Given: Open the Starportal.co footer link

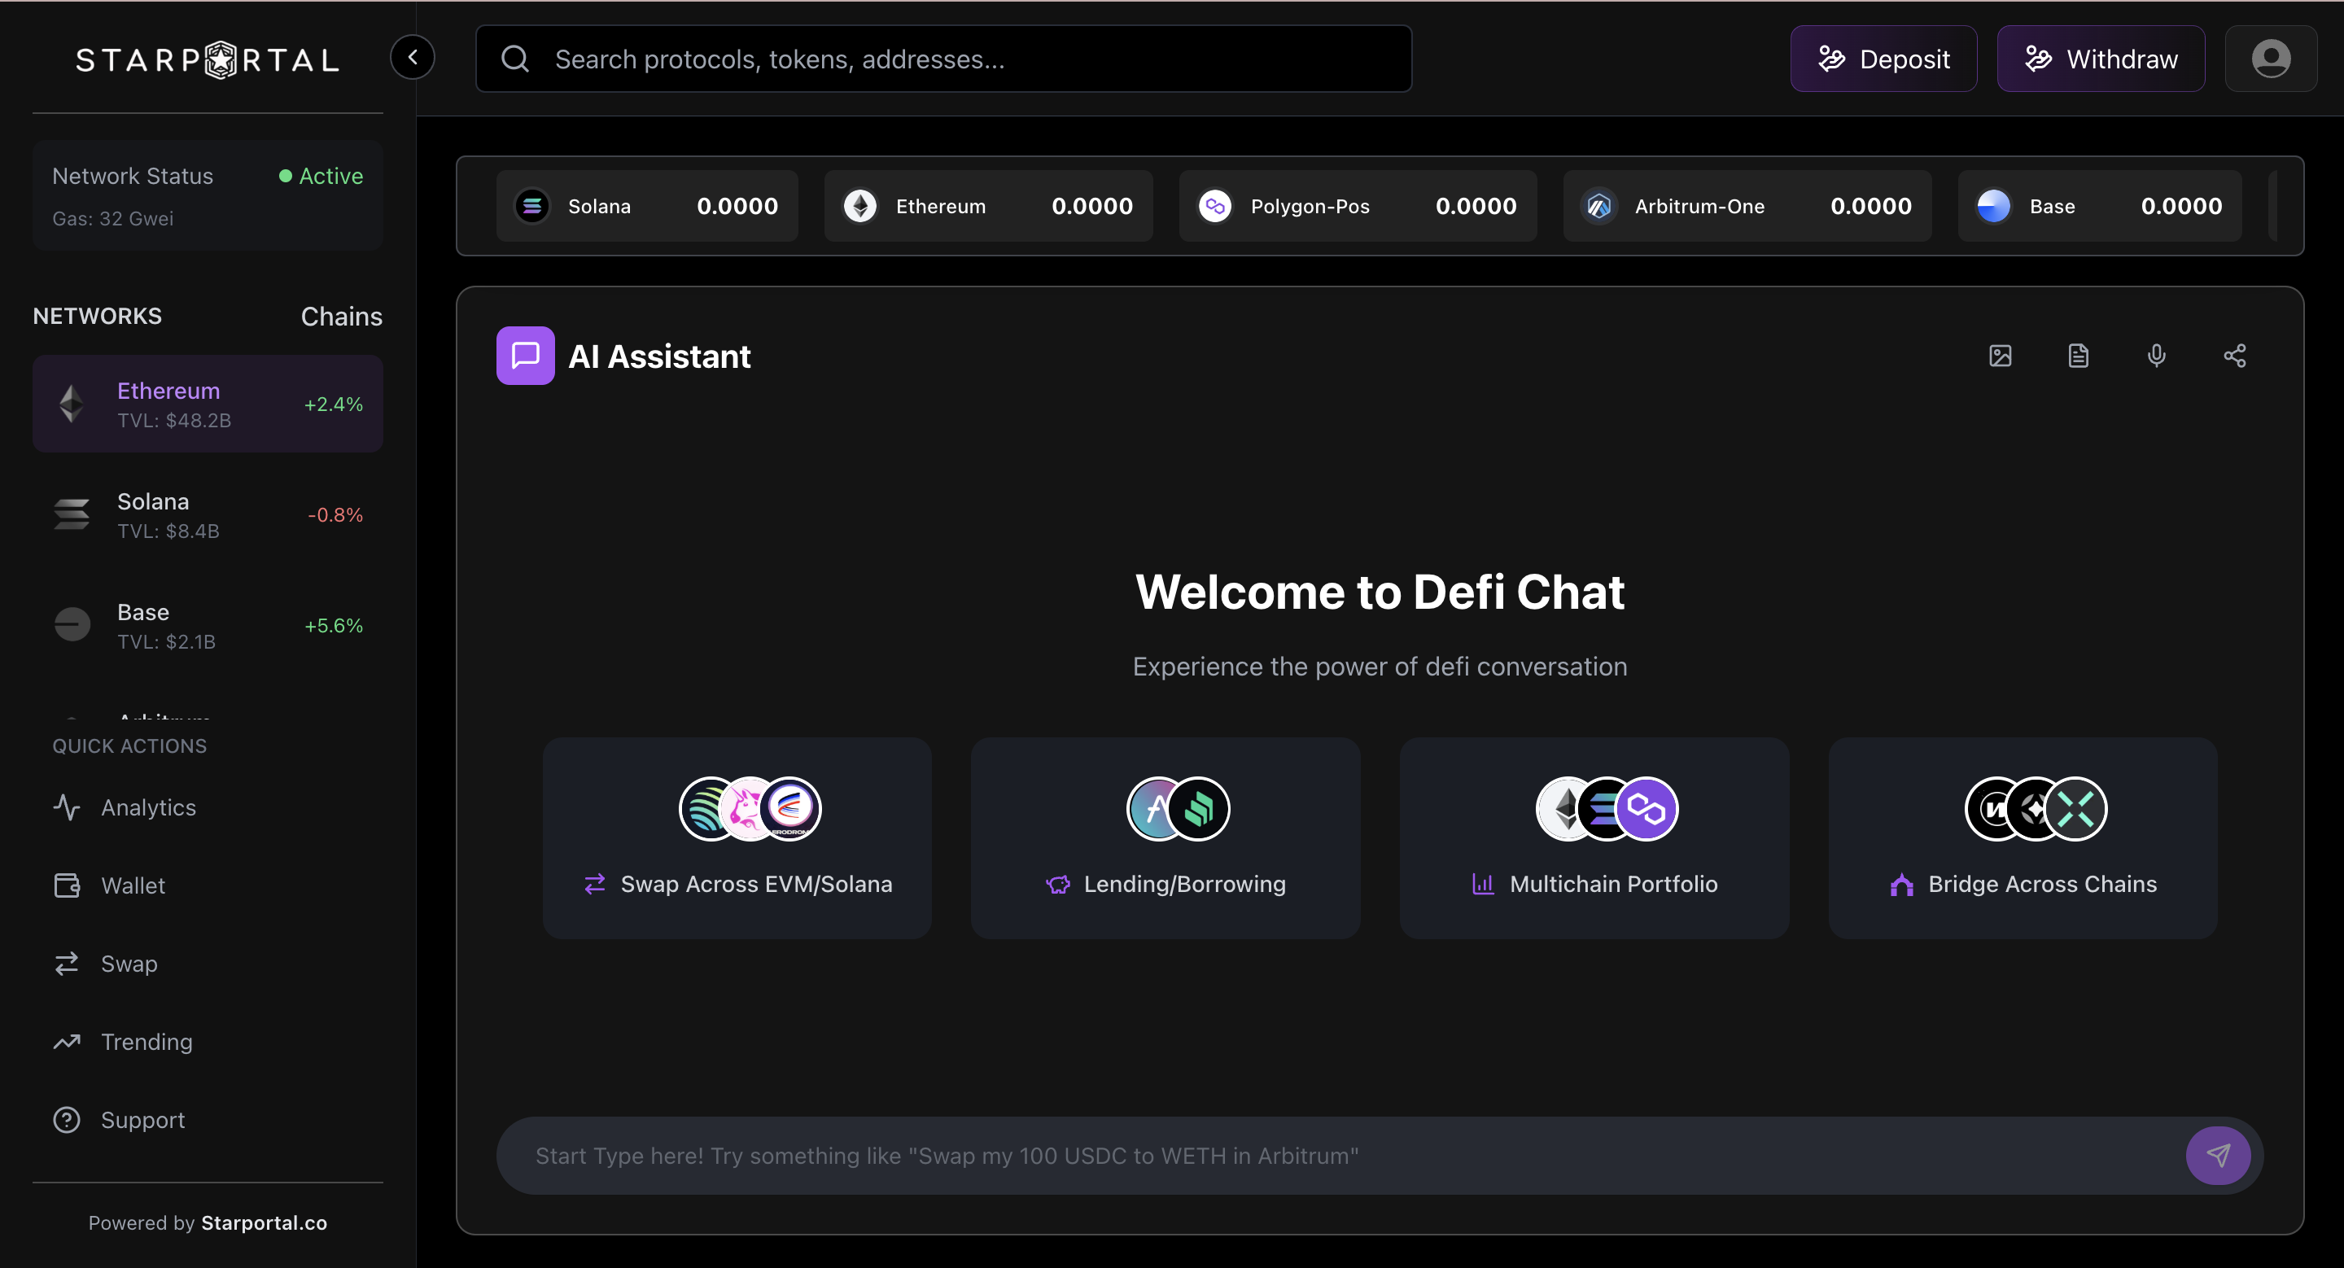Looking at the screenshot, I should (x=264, y=1223).
